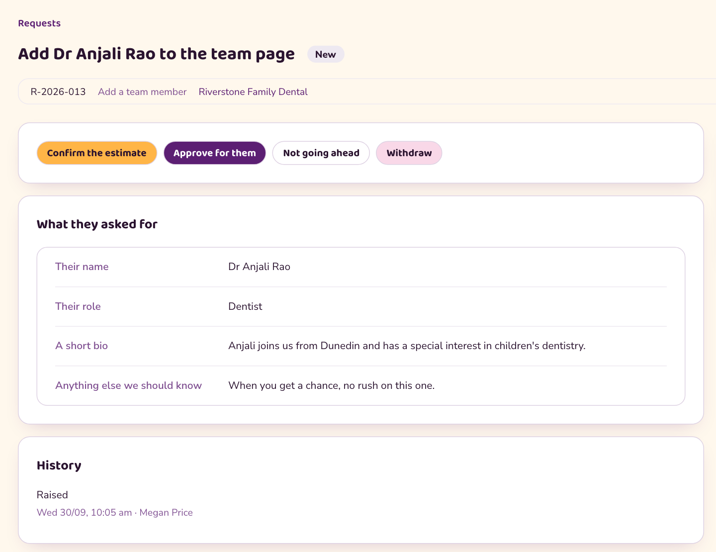Click the value Dr Anjali Rao in table
The height and width of the screenshot is (552, 716).
[260, 267]
